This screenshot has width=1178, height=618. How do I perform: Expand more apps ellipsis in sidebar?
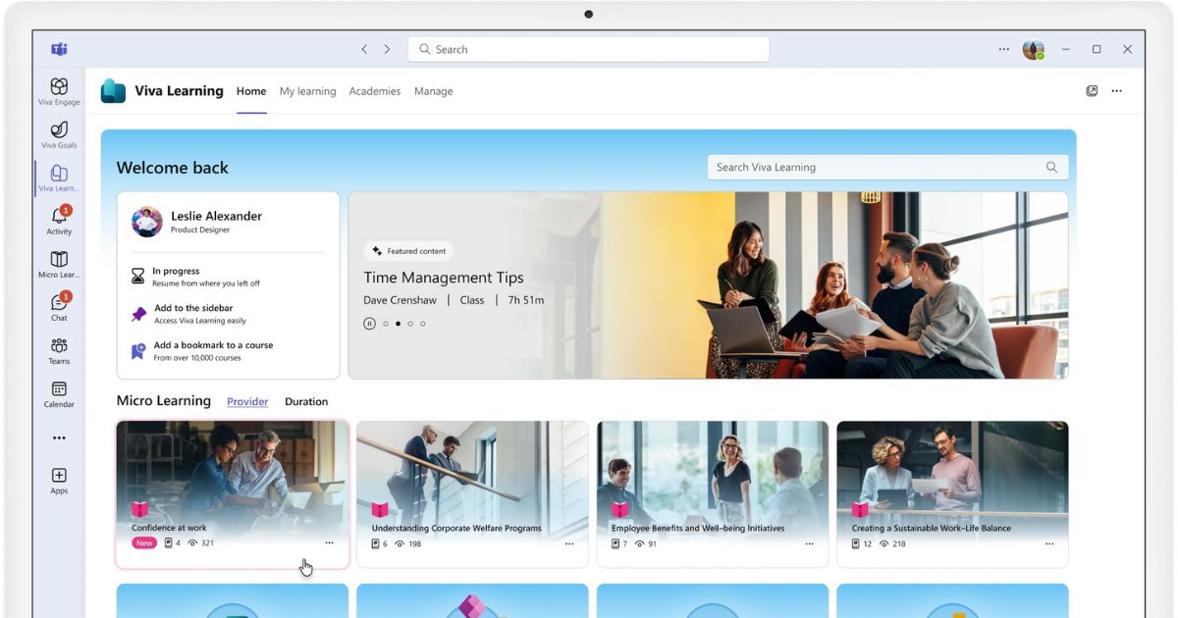pos(59,438)
